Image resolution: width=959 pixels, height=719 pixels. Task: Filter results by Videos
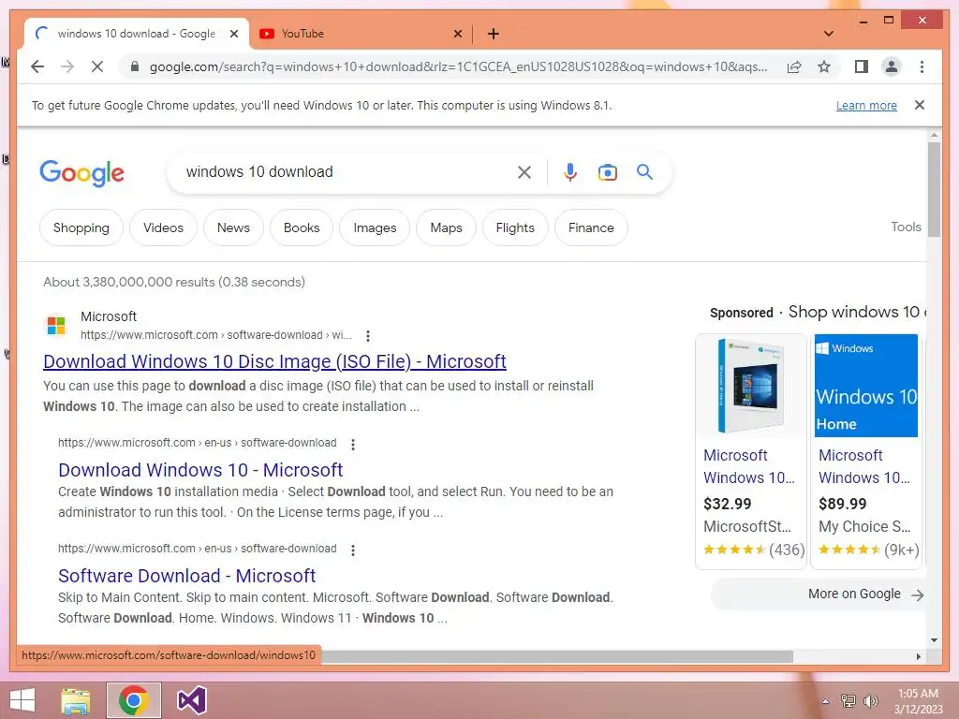pos(163,227)
